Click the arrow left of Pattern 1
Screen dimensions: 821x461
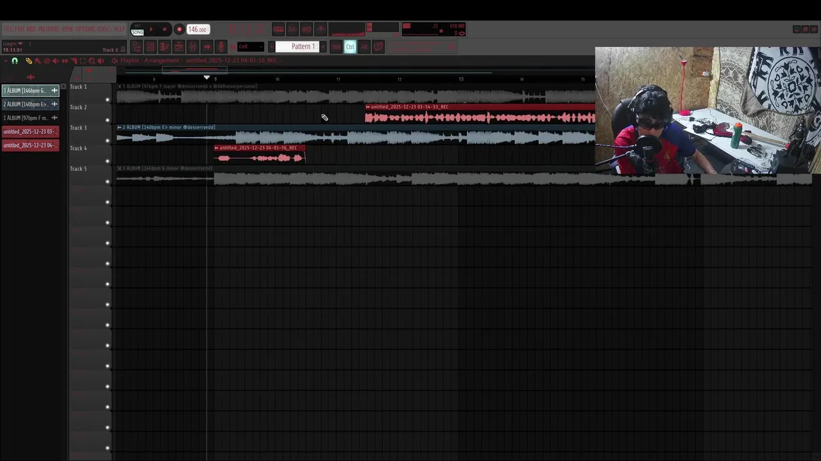pyautogui.click(x=271, y=47)
